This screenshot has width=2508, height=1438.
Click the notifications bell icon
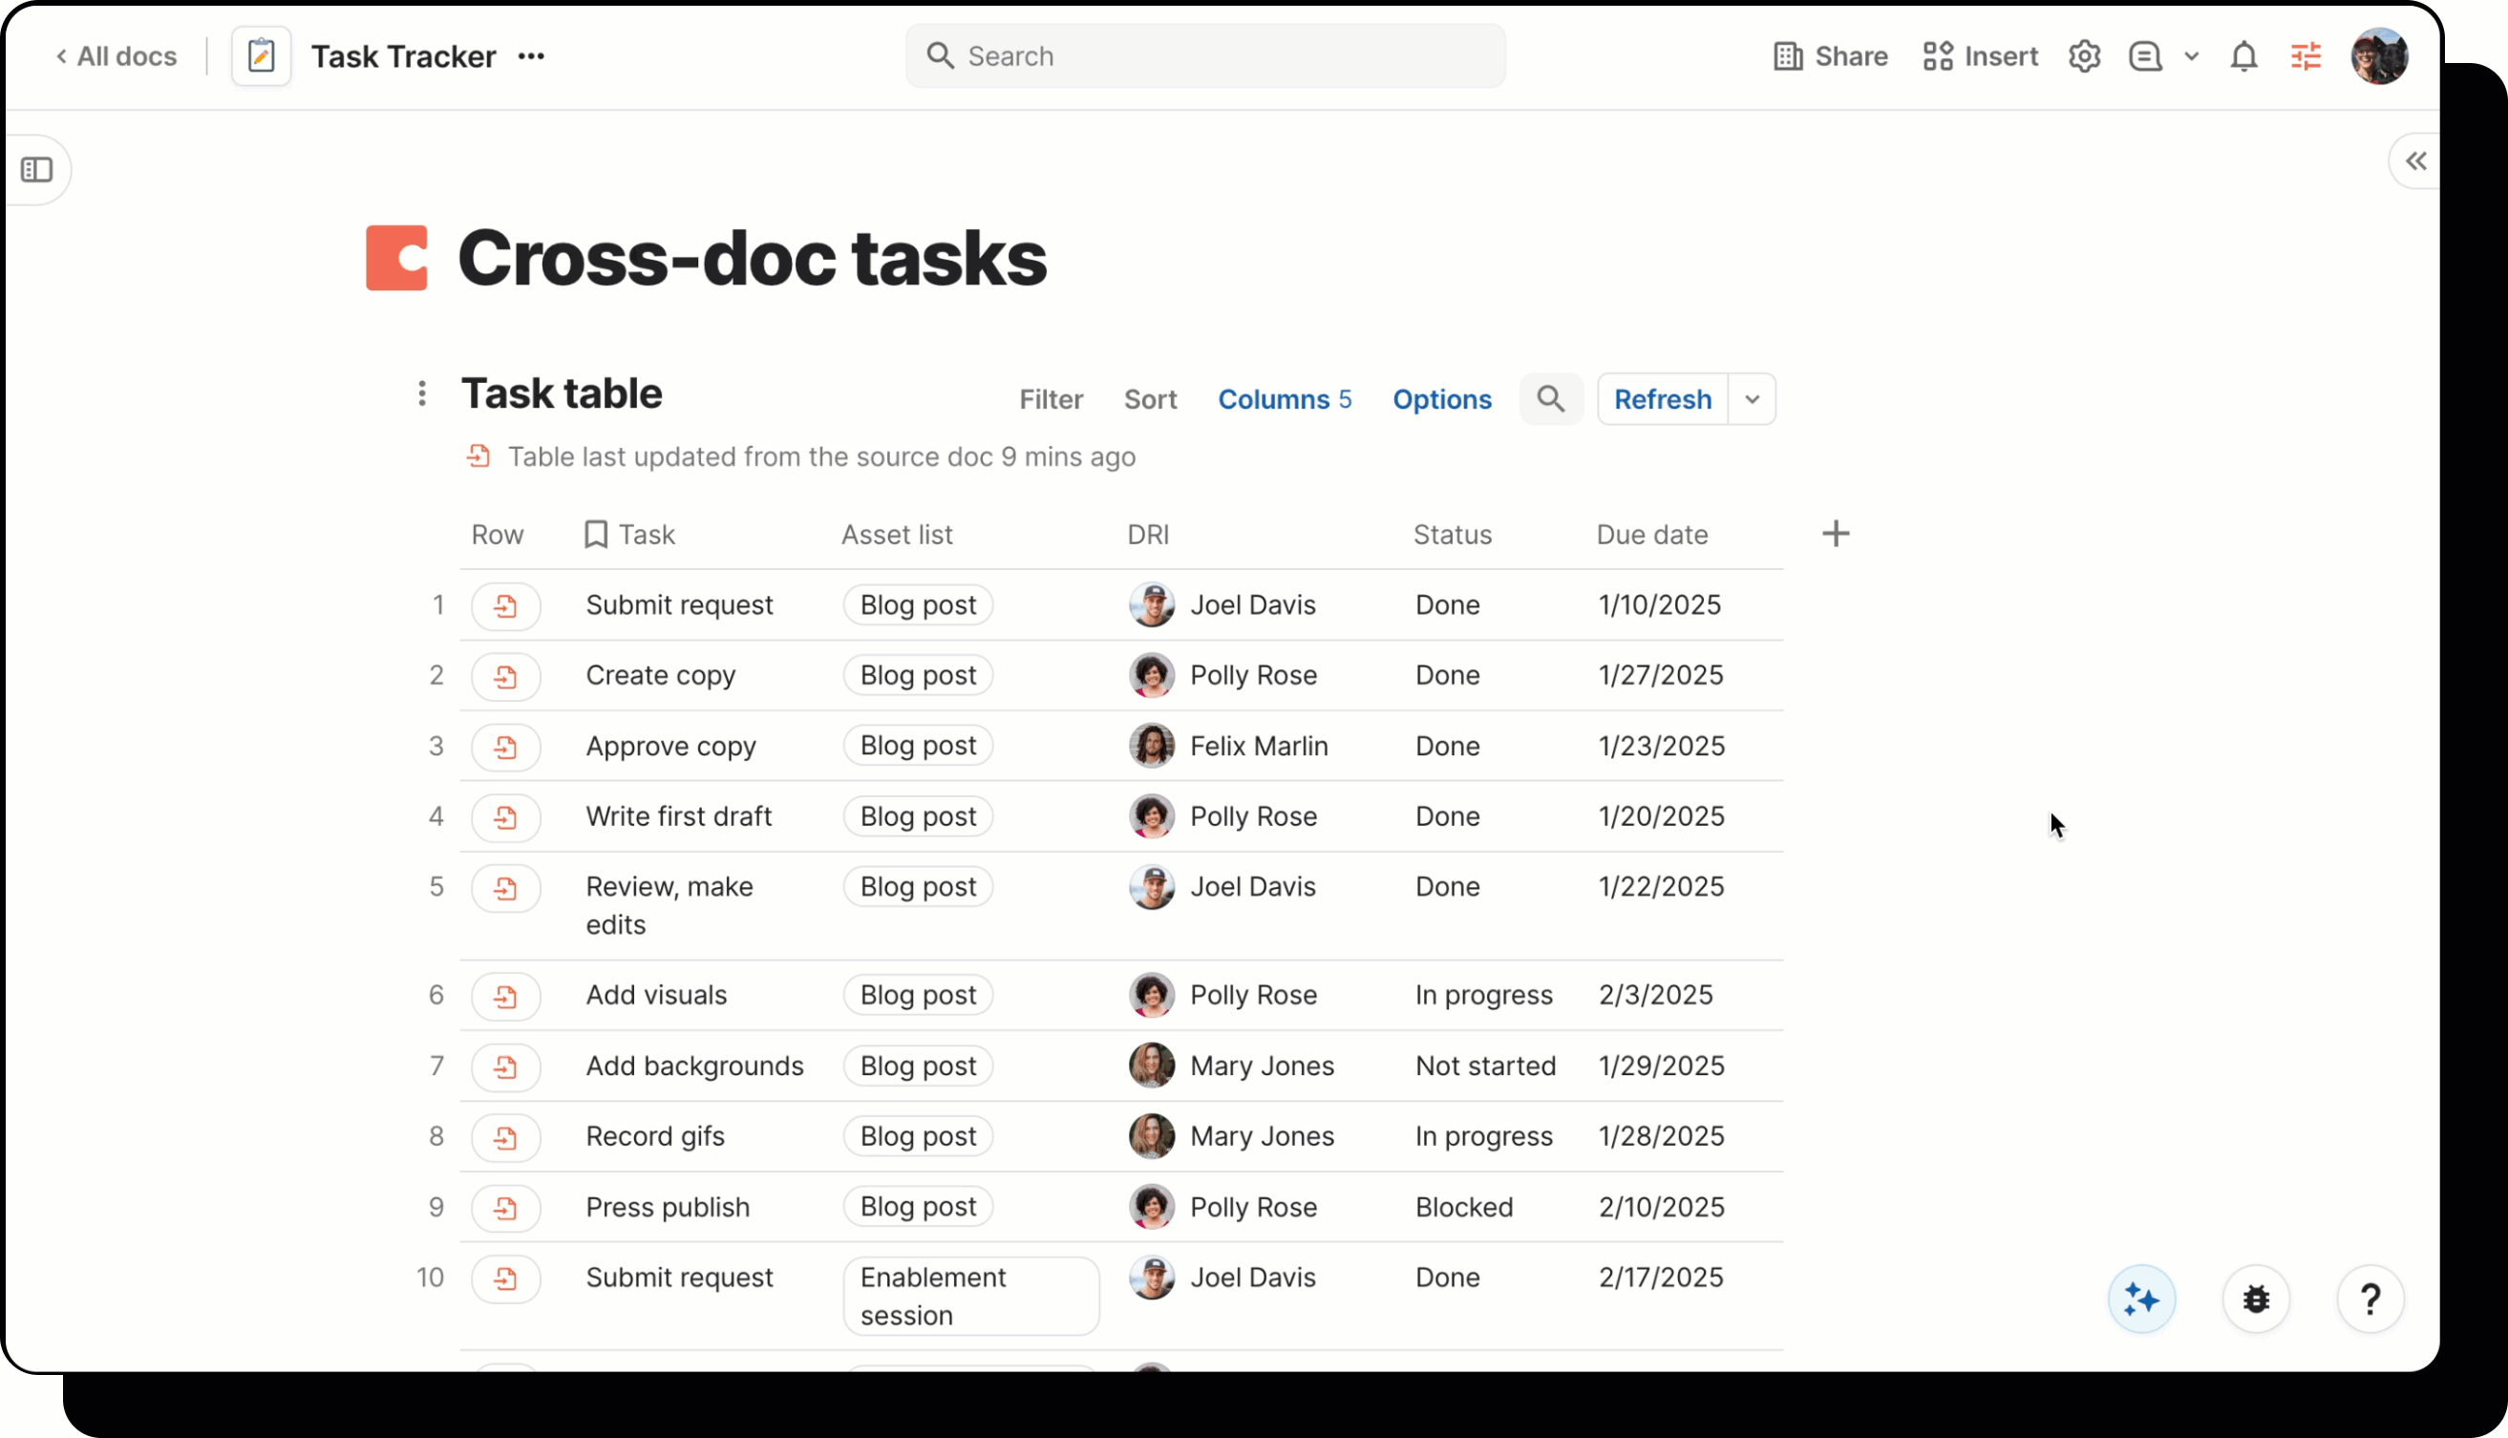2244,56
